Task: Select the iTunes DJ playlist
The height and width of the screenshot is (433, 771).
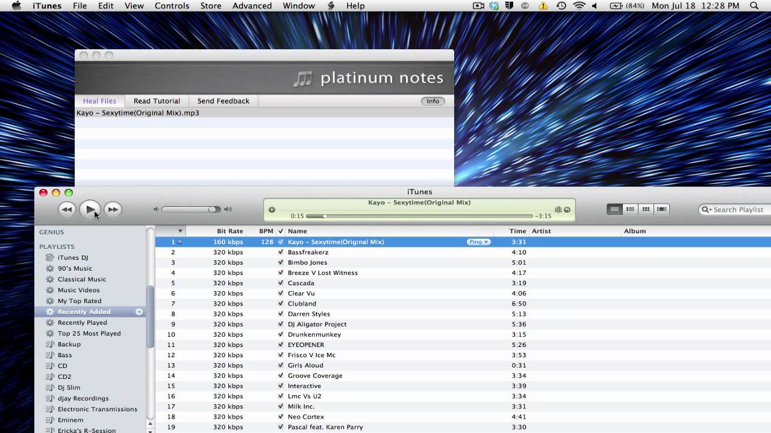Action: pos(73,257)
